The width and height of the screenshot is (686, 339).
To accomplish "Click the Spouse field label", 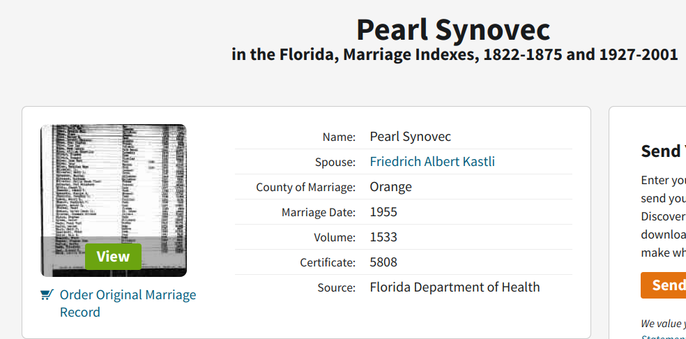I will coord(335,163).
